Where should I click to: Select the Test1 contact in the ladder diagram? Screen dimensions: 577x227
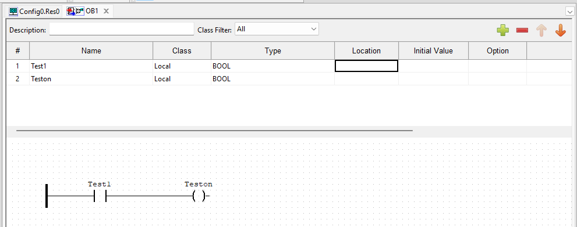pyautogui.click(x=100, y=196)
